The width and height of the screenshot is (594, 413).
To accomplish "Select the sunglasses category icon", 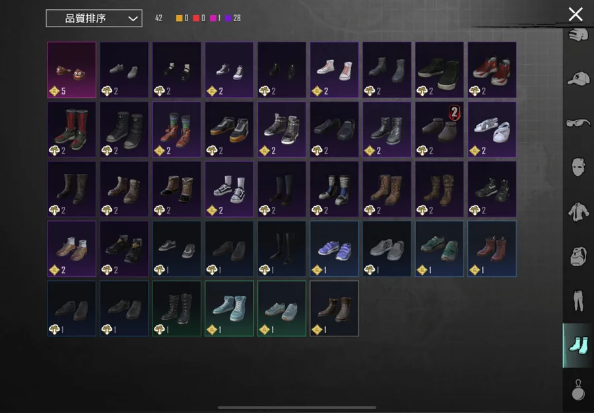I will coord(578,123).
